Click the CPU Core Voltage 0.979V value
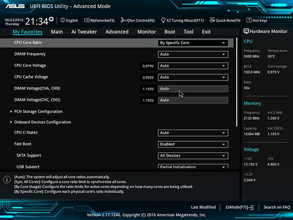 pos(148,66)
